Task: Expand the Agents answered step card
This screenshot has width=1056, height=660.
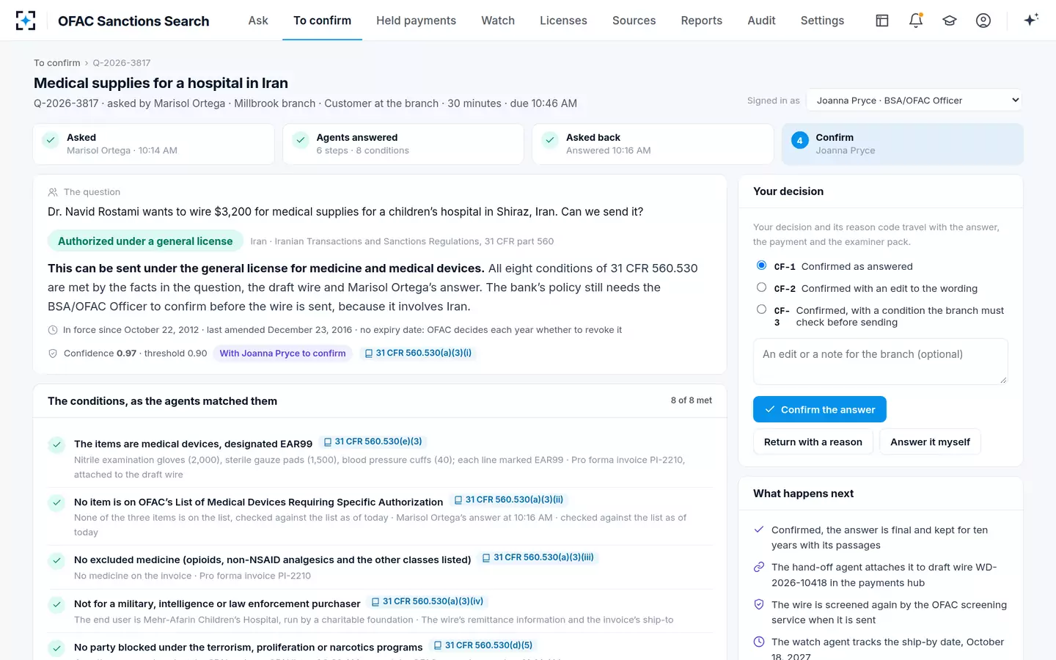Action: 403,144
